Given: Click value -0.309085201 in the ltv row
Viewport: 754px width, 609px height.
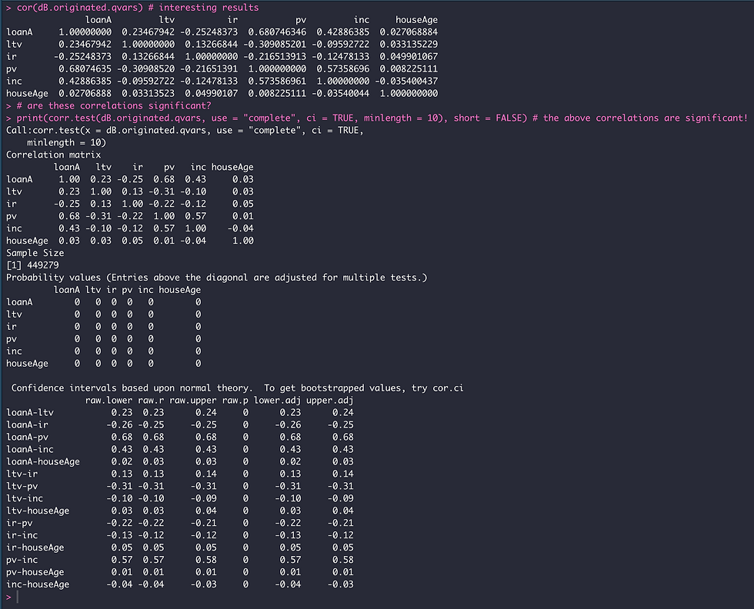Looking at the screenshot, I should point(275,45).
